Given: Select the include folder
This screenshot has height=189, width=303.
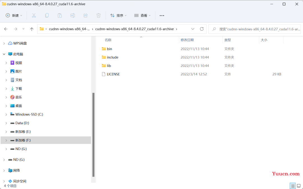Looking at the screenshot, I should (113, 57).
